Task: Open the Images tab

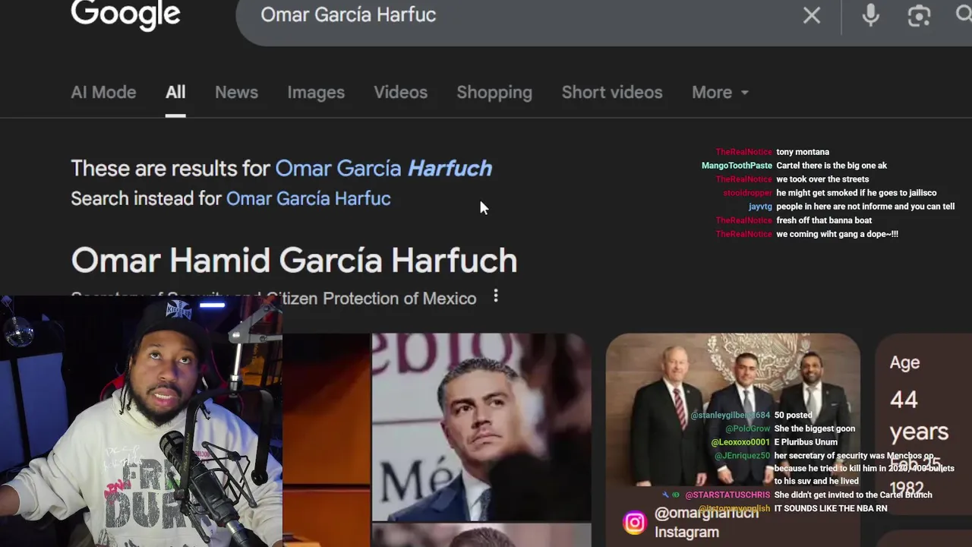Action: coord(316,92)
